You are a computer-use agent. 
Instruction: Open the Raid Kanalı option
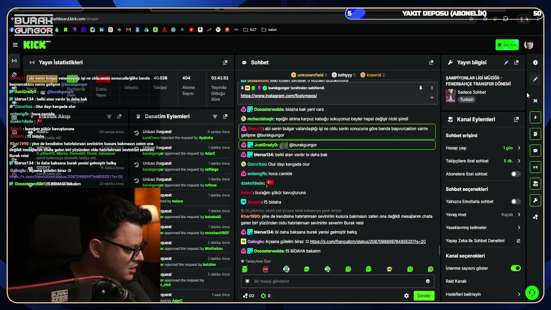pyautogui.click(x=456, y=282)
